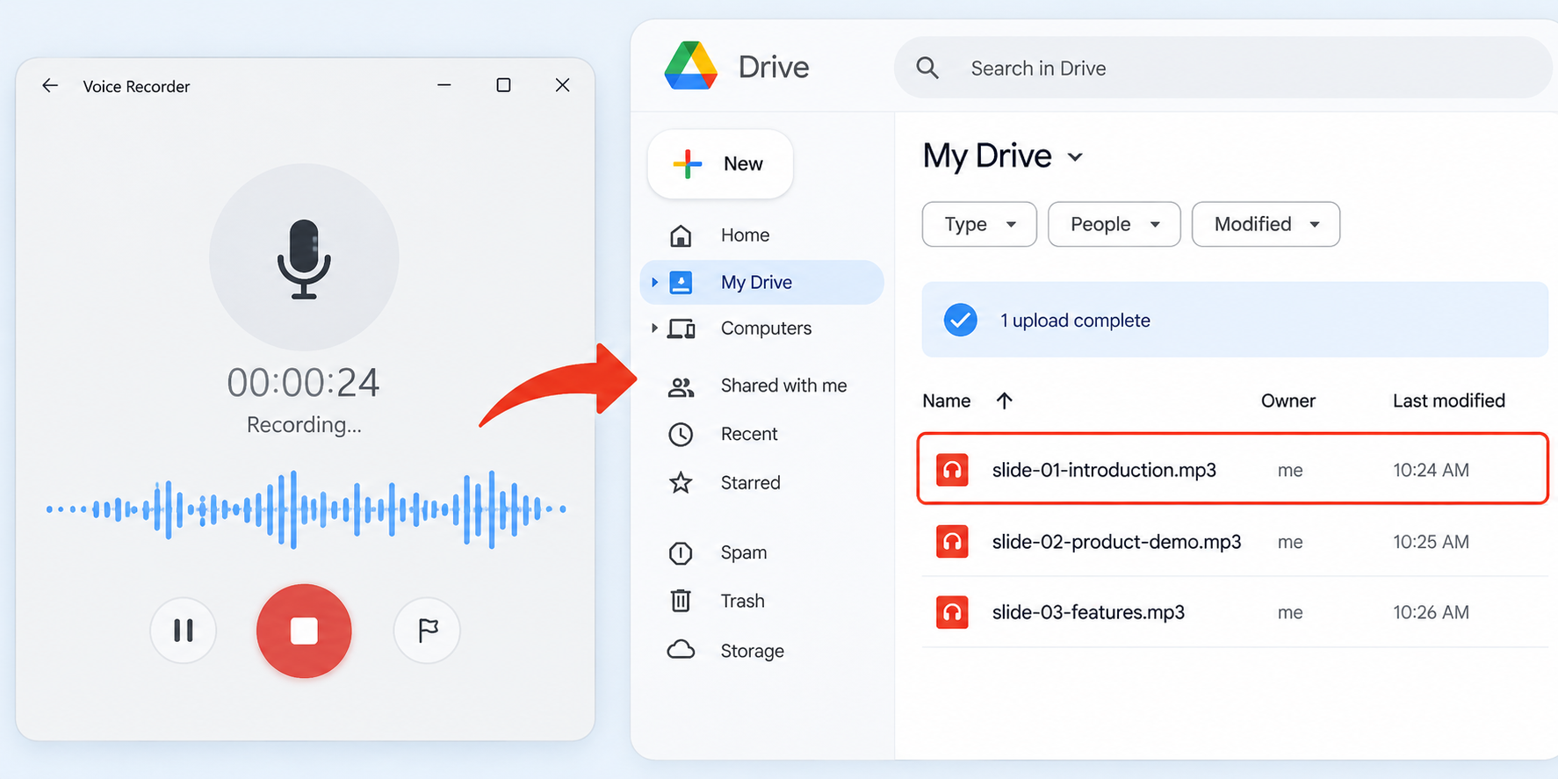
Task: Toggle the sort direction arrow
Action: click(x=1004, y=400)
